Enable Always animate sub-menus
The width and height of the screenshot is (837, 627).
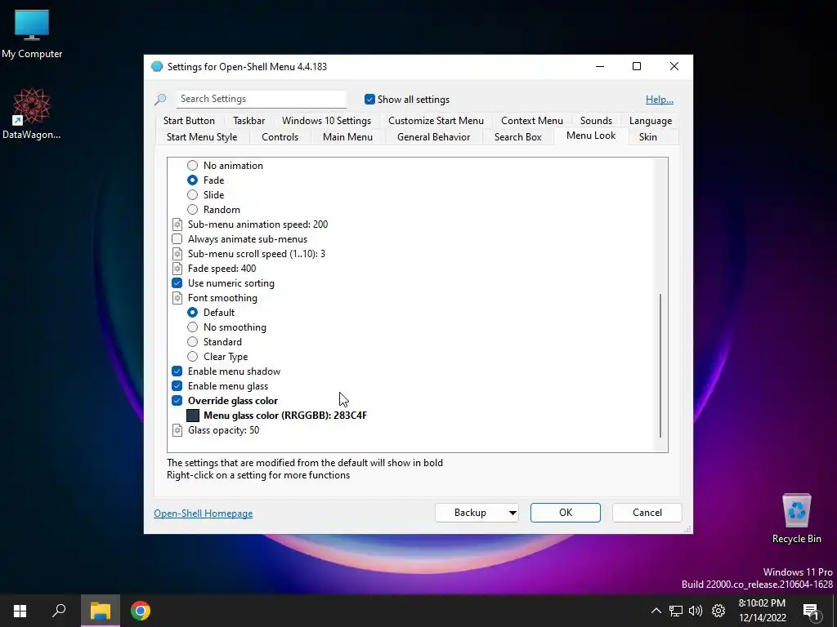pos(177,239)
